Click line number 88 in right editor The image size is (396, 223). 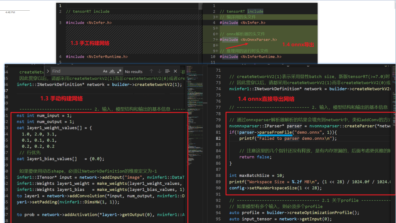click(218, 176)
